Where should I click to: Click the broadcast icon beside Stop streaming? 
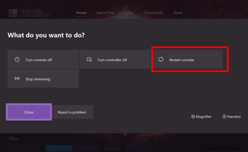pyautogui.click(x=17, y=78)
